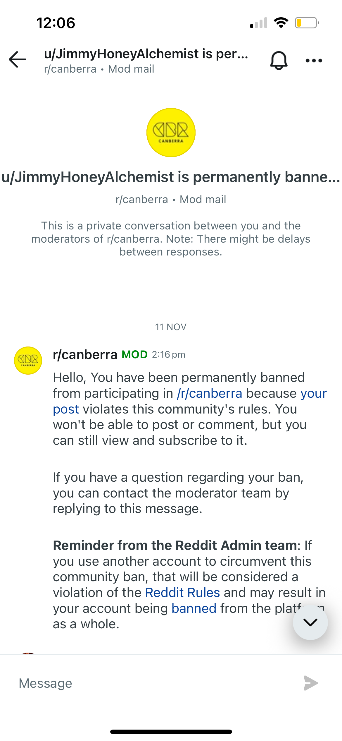Toggle the notification bell icon
342x741 pixels.
(279, 60)
